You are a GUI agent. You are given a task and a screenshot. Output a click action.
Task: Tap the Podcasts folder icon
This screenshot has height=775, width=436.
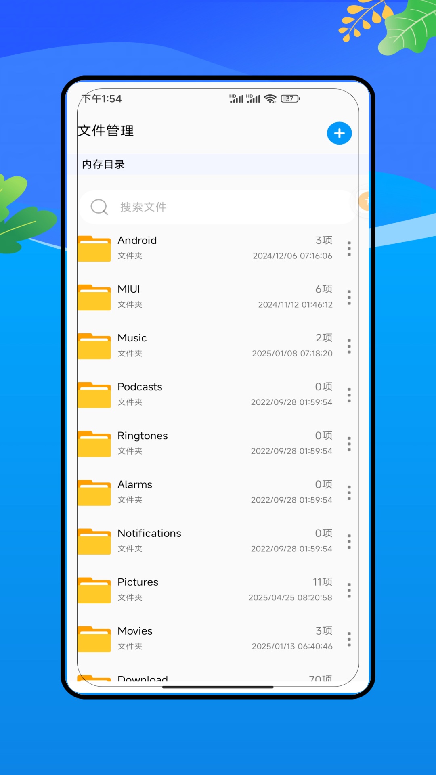pyautogui.click(x=94, y=395)
